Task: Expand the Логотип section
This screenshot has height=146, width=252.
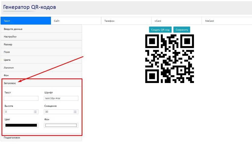Action: [41, 68]
